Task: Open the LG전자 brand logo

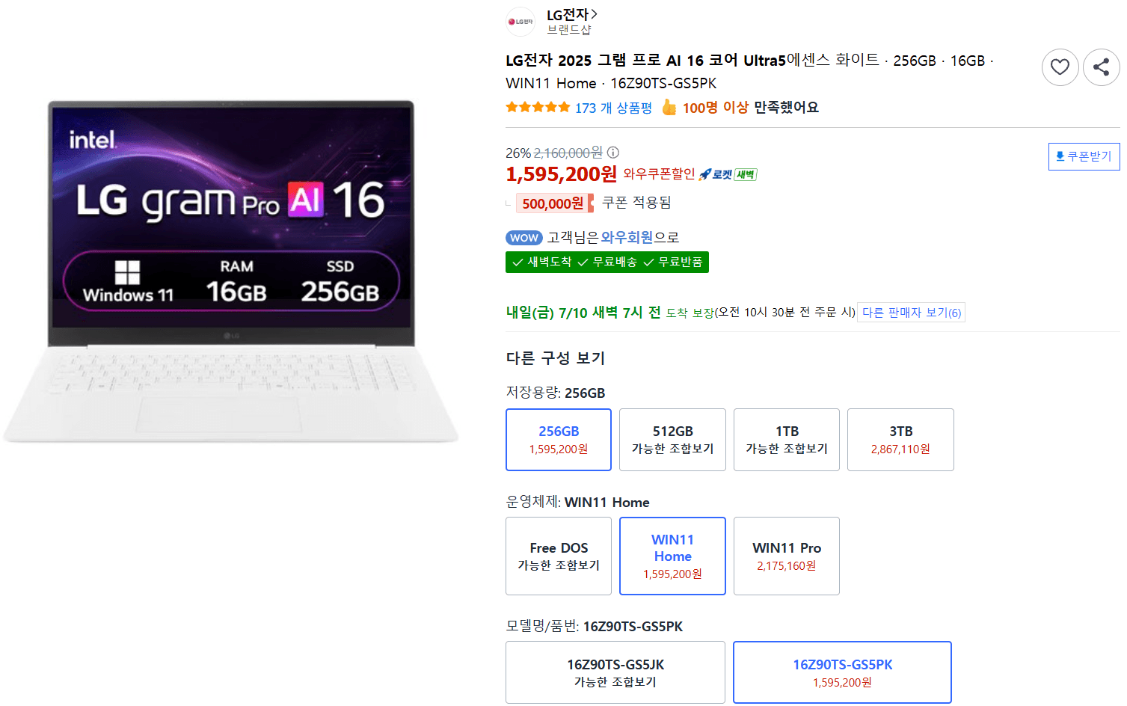Action: 520,22
